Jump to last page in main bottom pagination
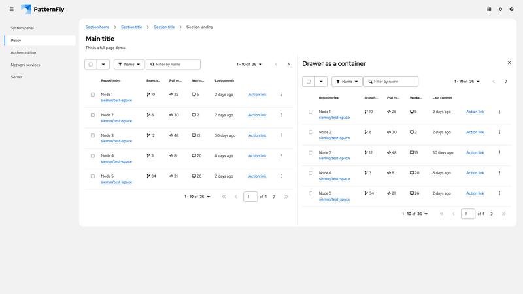Viewport: 523px width, 294px height. tap(286, 197)
